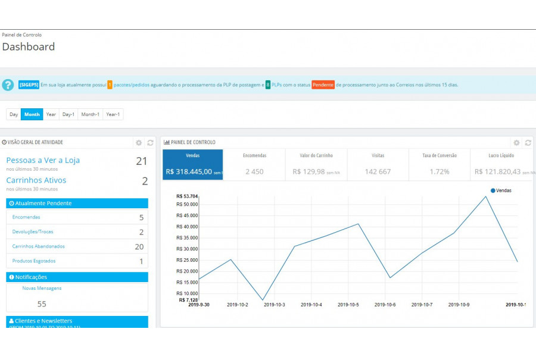The width and height of the screenshot is (536, 357).
Task: Click the R$ 7.128 axis label
Action: point(188,300)
